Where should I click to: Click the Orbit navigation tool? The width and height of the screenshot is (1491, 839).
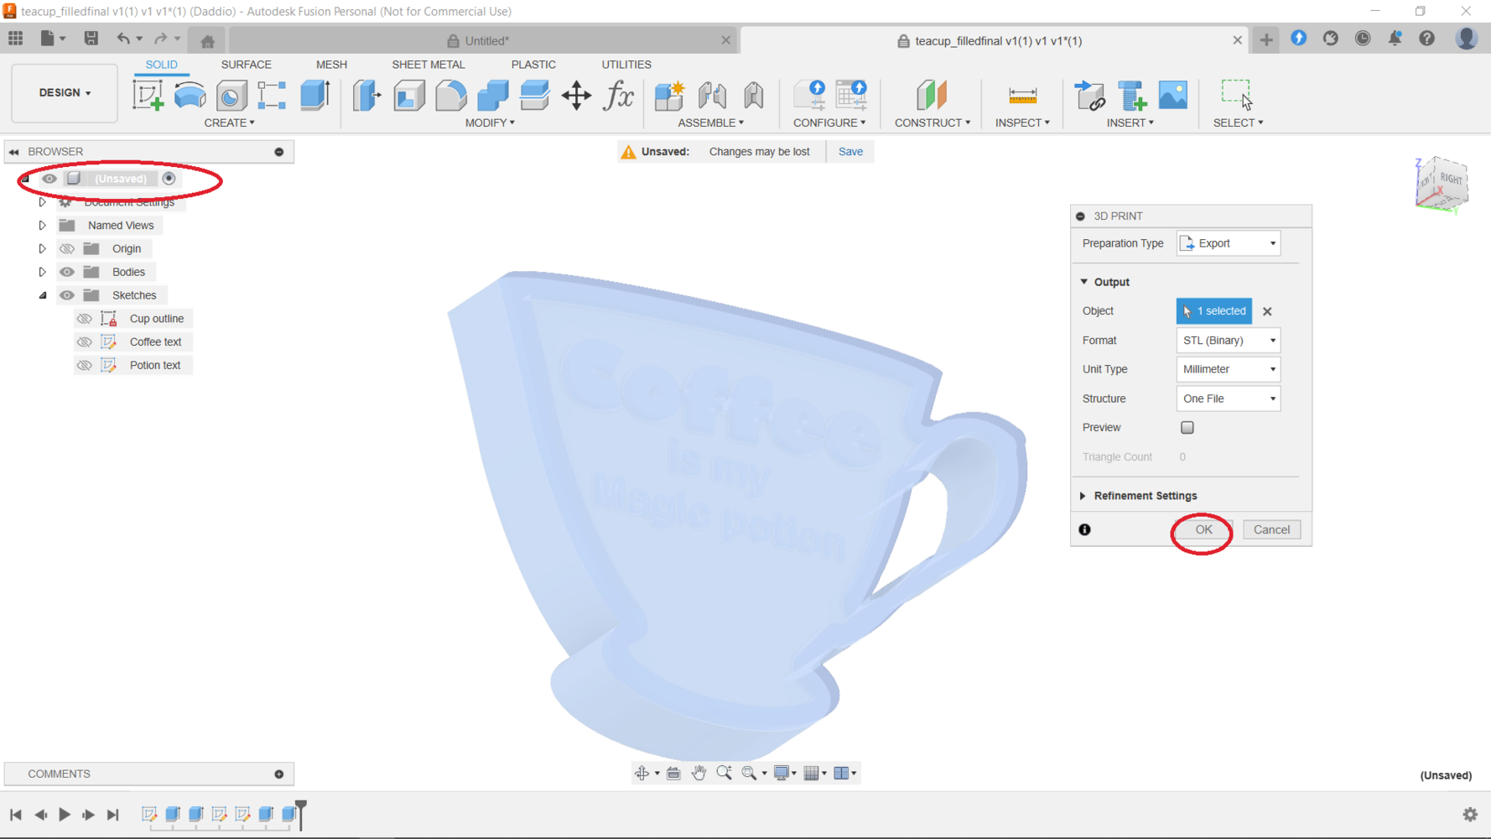pyautogui.click(x=642, y=773)
